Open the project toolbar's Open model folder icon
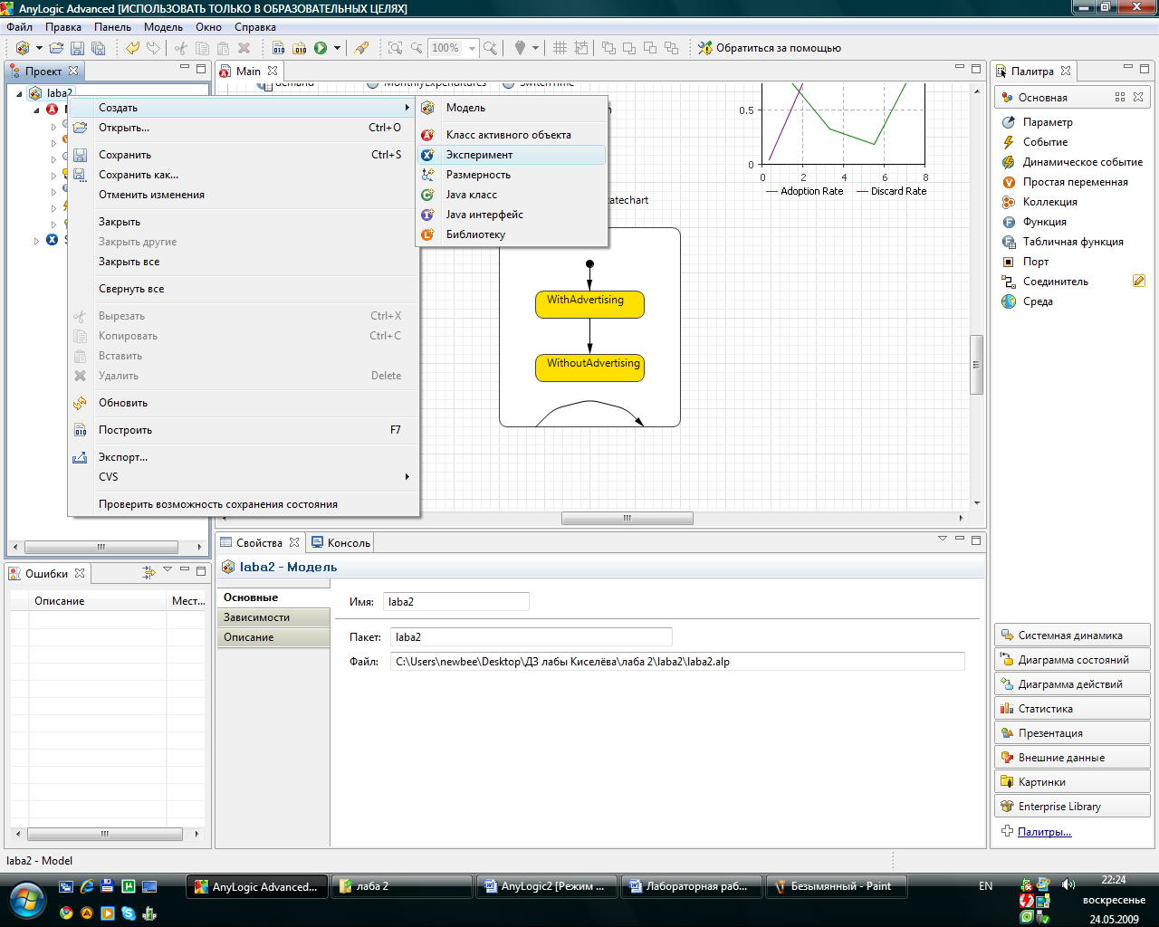1159x927 pixels. (56, 48)
